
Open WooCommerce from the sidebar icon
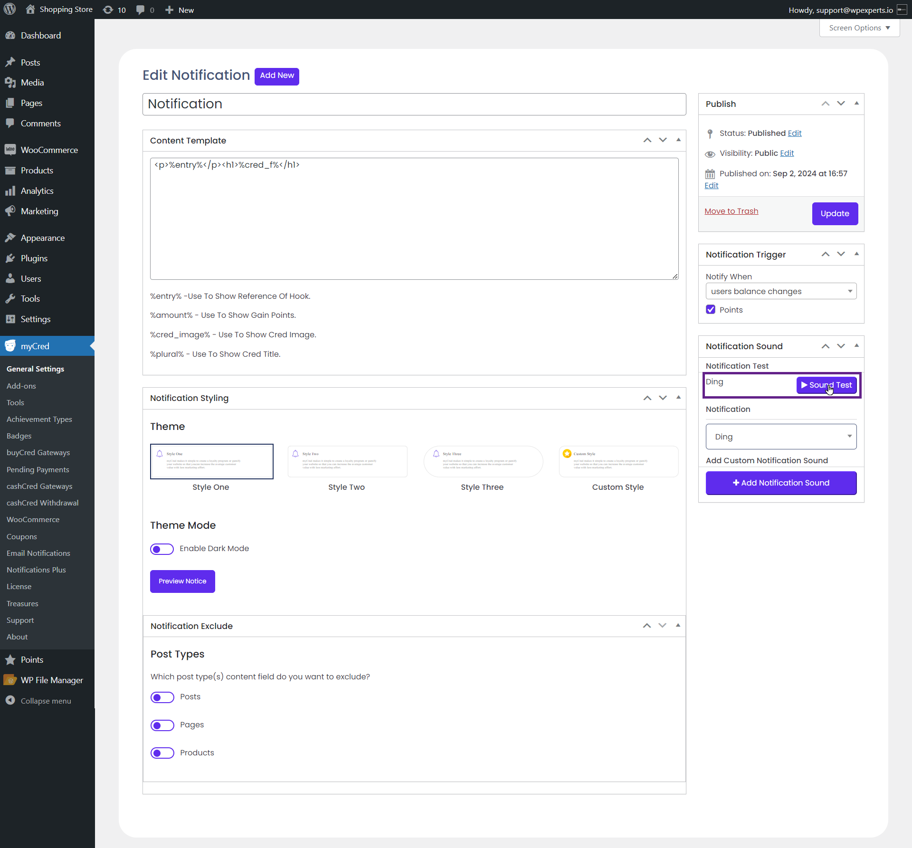[x=10, y=150]
